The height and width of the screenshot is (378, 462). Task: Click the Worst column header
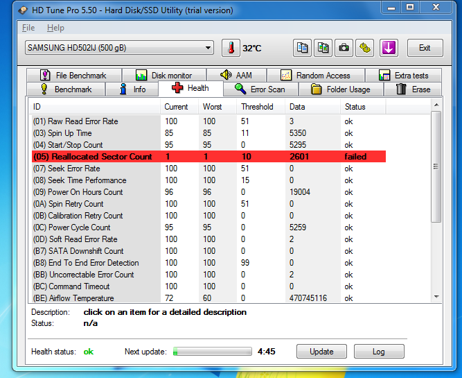coord(217,107)
